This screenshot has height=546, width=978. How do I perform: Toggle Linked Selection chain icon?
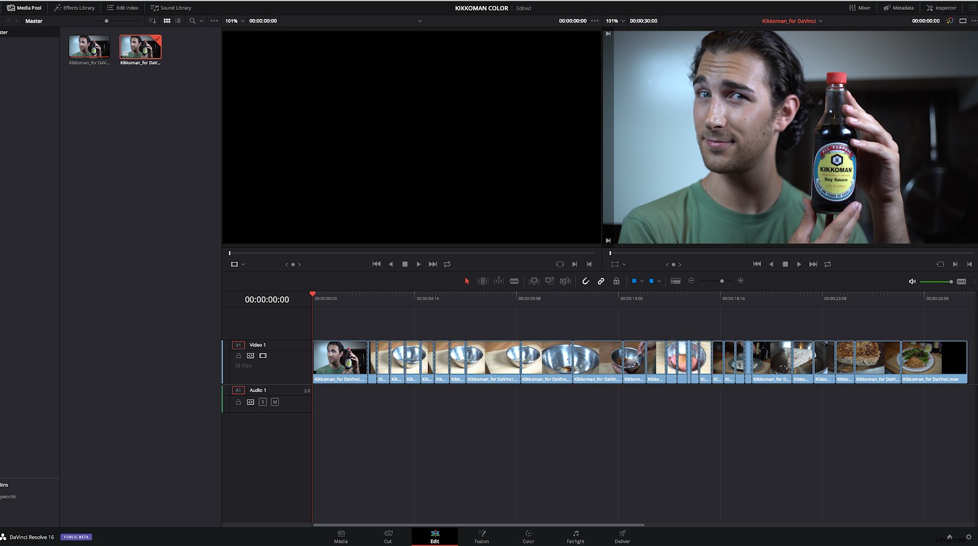(601, 281)
